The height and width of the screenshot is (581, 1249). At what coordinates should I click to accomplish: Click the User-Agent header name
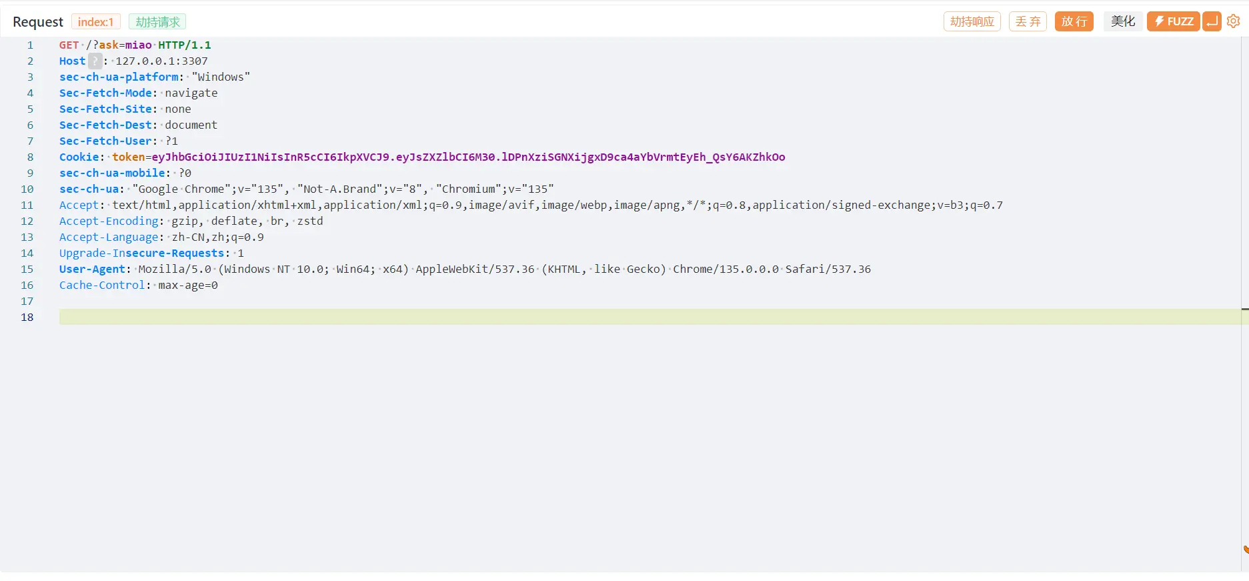92,269
